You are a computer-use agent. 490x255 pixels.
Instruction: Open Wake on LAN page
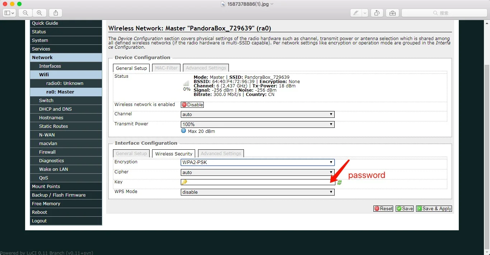[66, 169]
